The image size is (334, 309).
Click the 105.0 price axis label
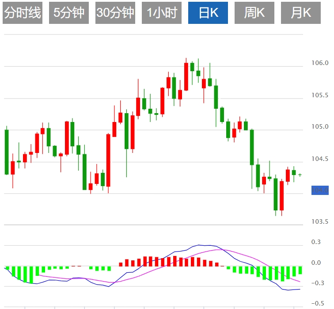tap(320, 126)
